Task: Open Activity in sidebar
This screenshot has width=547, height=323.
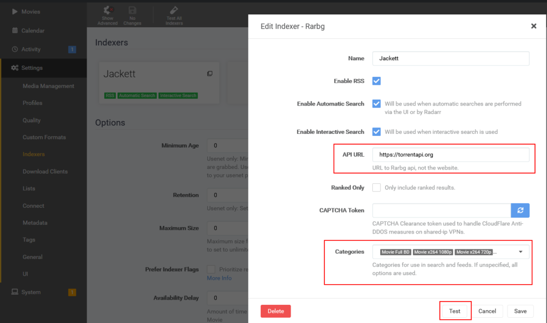Action: pyautogui.click(x=30, y=49)
